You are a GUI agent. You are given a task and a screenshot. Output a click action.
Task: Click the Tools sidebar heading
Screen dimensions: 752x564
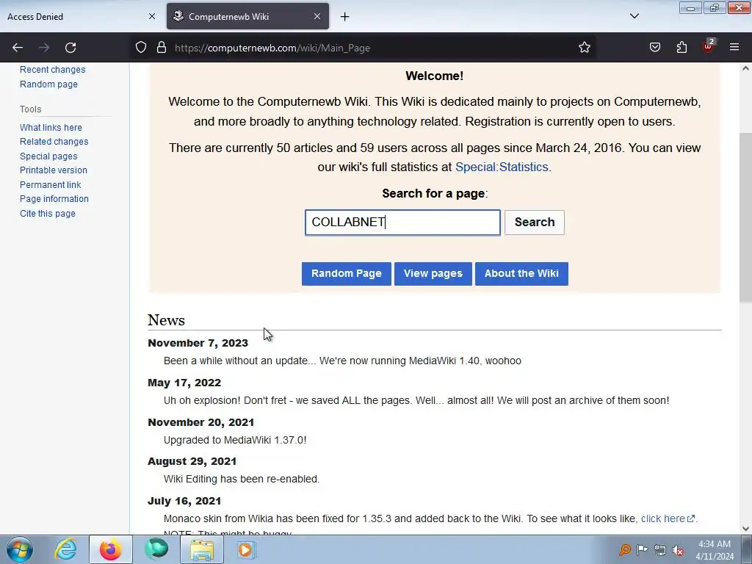coord(30,109)
